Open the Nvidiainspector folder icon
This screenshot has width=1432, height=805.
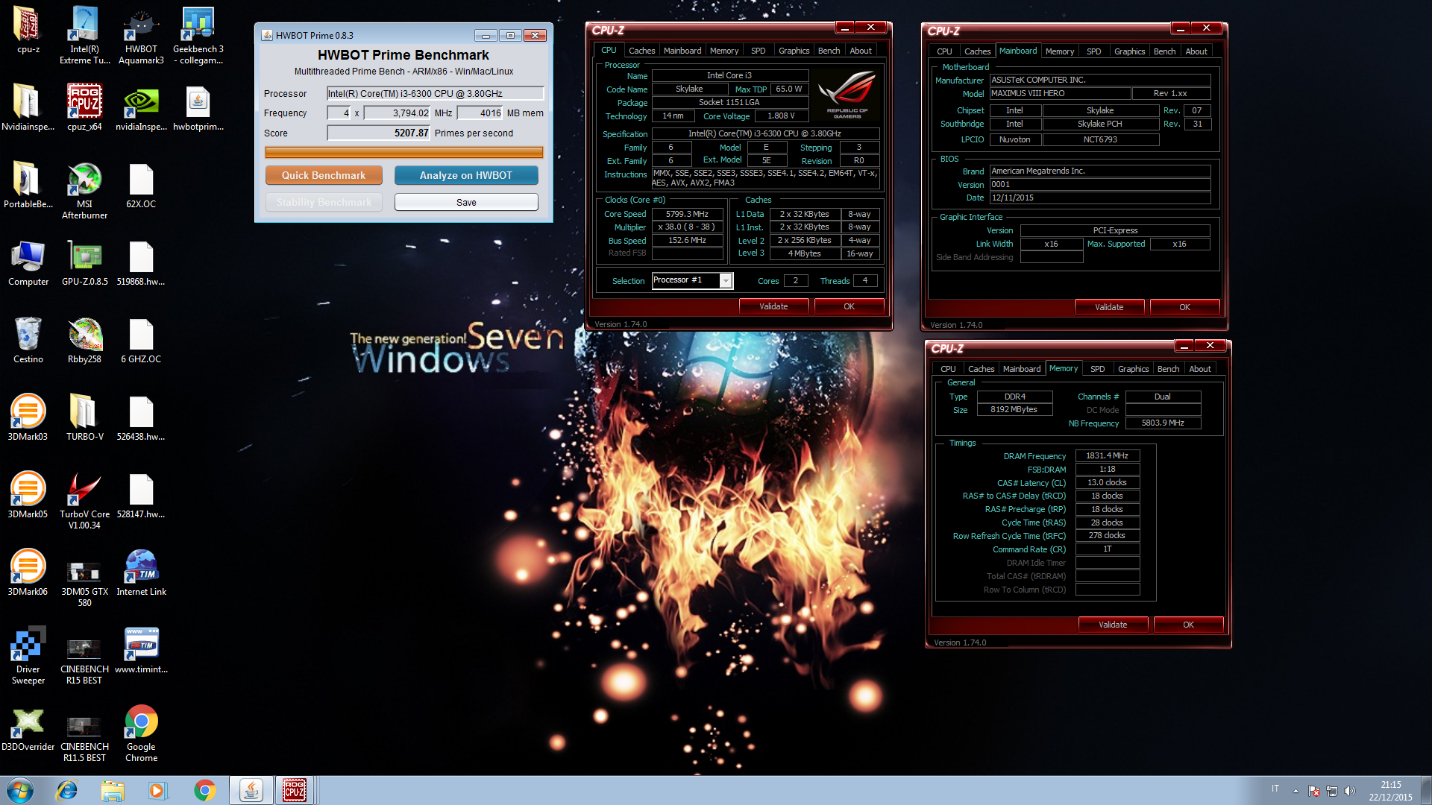[28, 107]
